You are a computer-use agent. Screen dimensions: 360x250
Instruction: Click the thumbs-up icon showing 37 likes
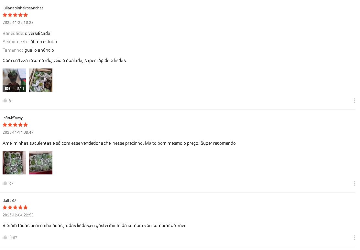point(5,183)
